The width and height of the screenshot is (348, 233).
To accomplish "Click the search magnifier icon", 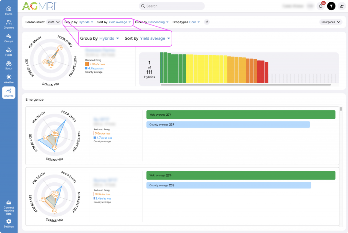I will 143,6.
